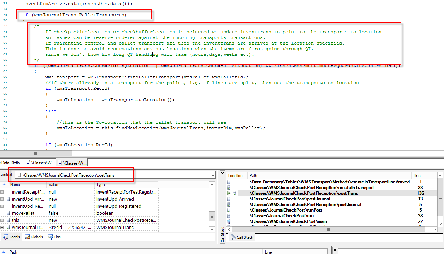Screen dimensions: 444x254
Task: Click the icon next to createInTransportLineArrived entry
Action: (x=229, y=182)
